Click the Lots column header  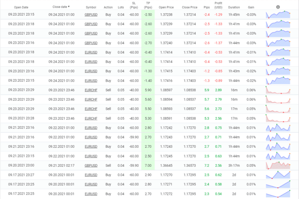(x=120, y=7)
